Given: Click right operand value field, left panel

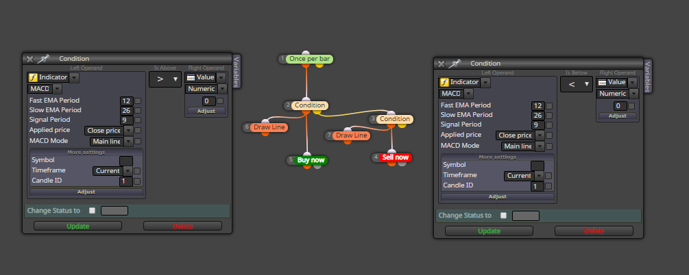Looking at the screenshot, I should pos(208,101).
